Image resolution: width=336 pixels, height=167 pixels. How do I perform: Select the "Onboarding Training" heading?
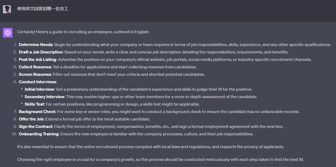(39, 134)
